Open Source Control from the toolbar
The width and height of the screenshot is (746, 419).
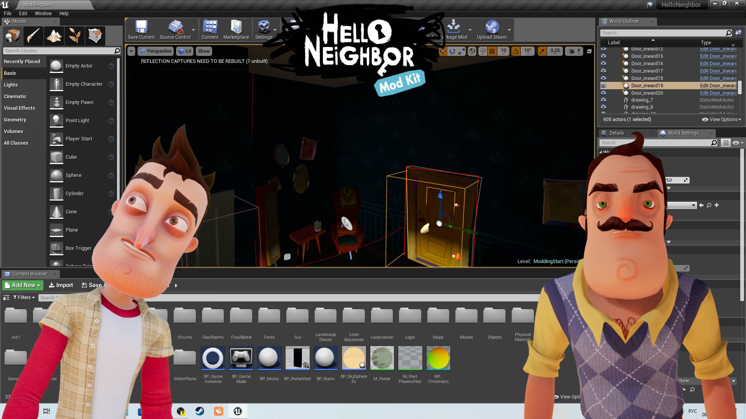[175, 30]
